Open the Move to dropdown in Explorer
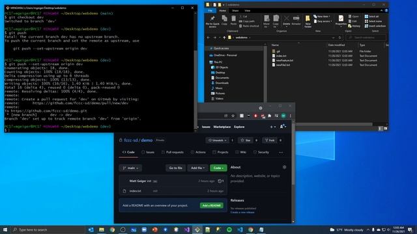417x234 pixels. [x=266, y=21]
